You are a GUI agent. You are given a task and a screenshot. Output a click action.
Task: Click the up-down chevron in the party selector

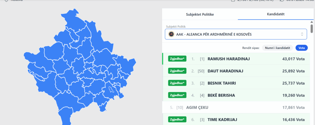click(x=302, y=34)
